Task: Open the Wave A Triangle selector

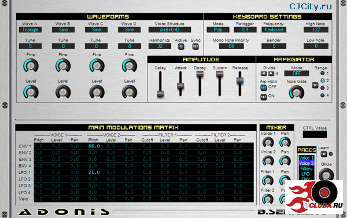Action: click(30, 29)
